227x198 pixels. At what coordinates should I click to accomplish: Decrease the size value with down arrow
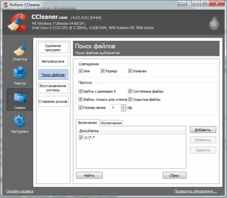pos(123,109)
